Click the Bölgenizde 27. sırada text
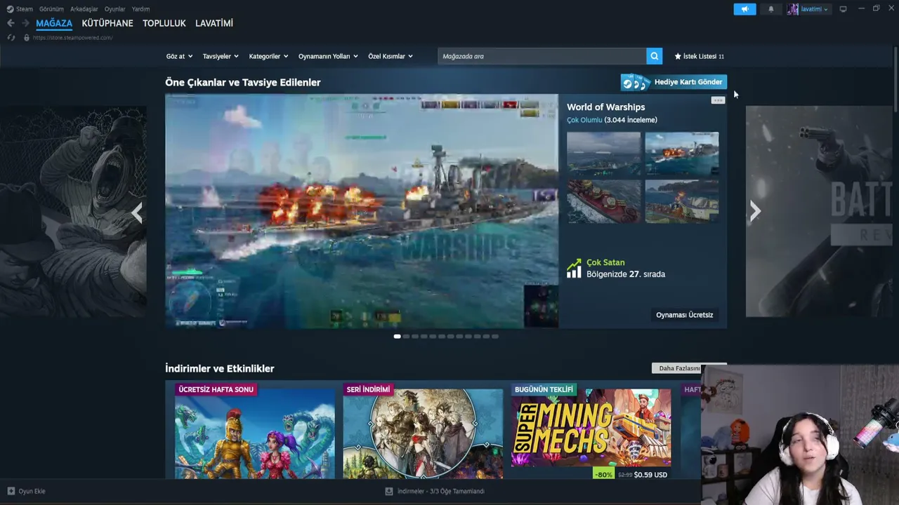Image resolution: width=899 pixels, height=505 pixels. [x=626, y=274]
